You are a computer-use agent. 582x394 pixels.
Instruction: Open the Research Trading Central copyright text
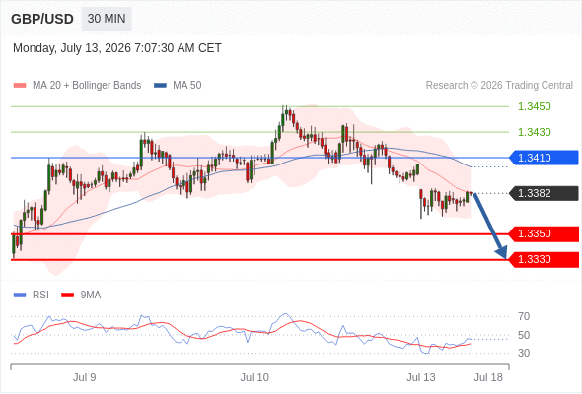tap(499, 86)
